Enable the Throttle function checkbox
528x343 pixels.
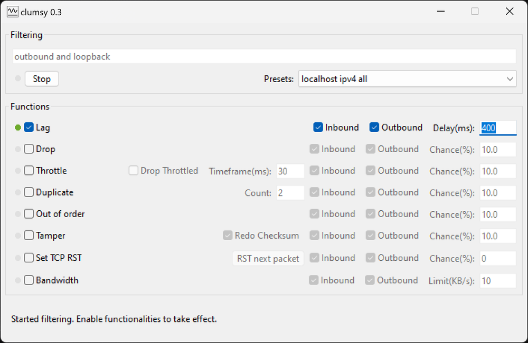tap(29, 171)
